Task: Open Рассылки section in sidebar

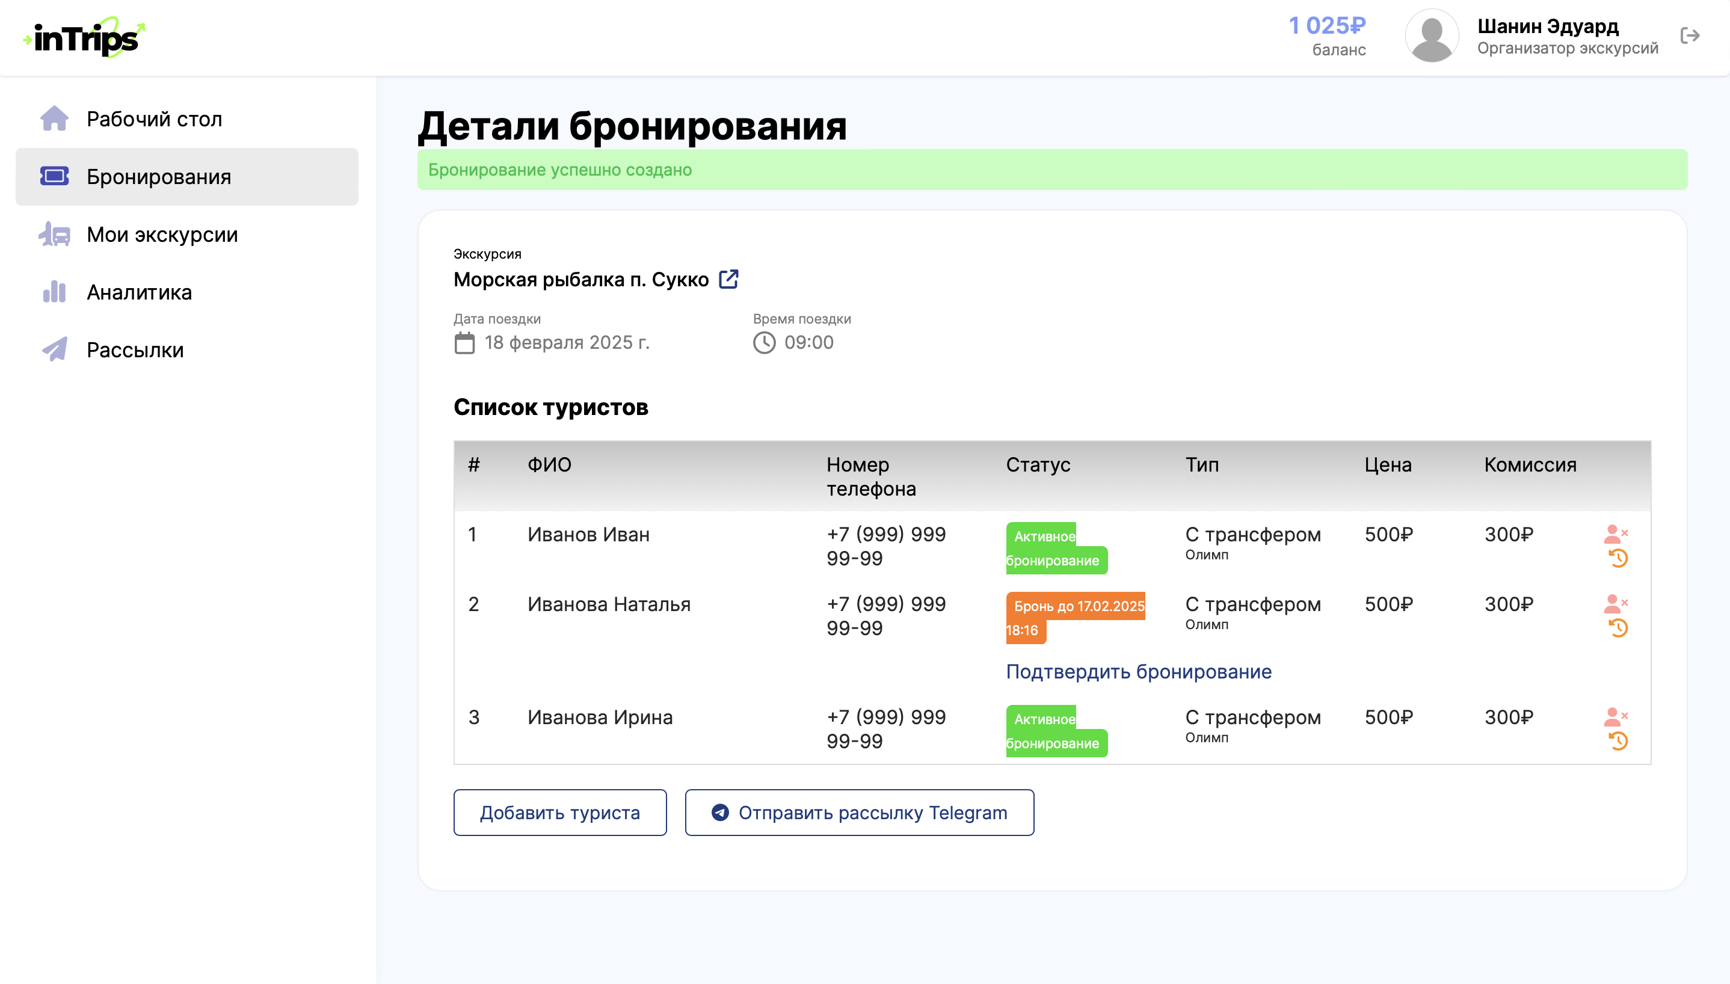Action: (x=135, y=350)
